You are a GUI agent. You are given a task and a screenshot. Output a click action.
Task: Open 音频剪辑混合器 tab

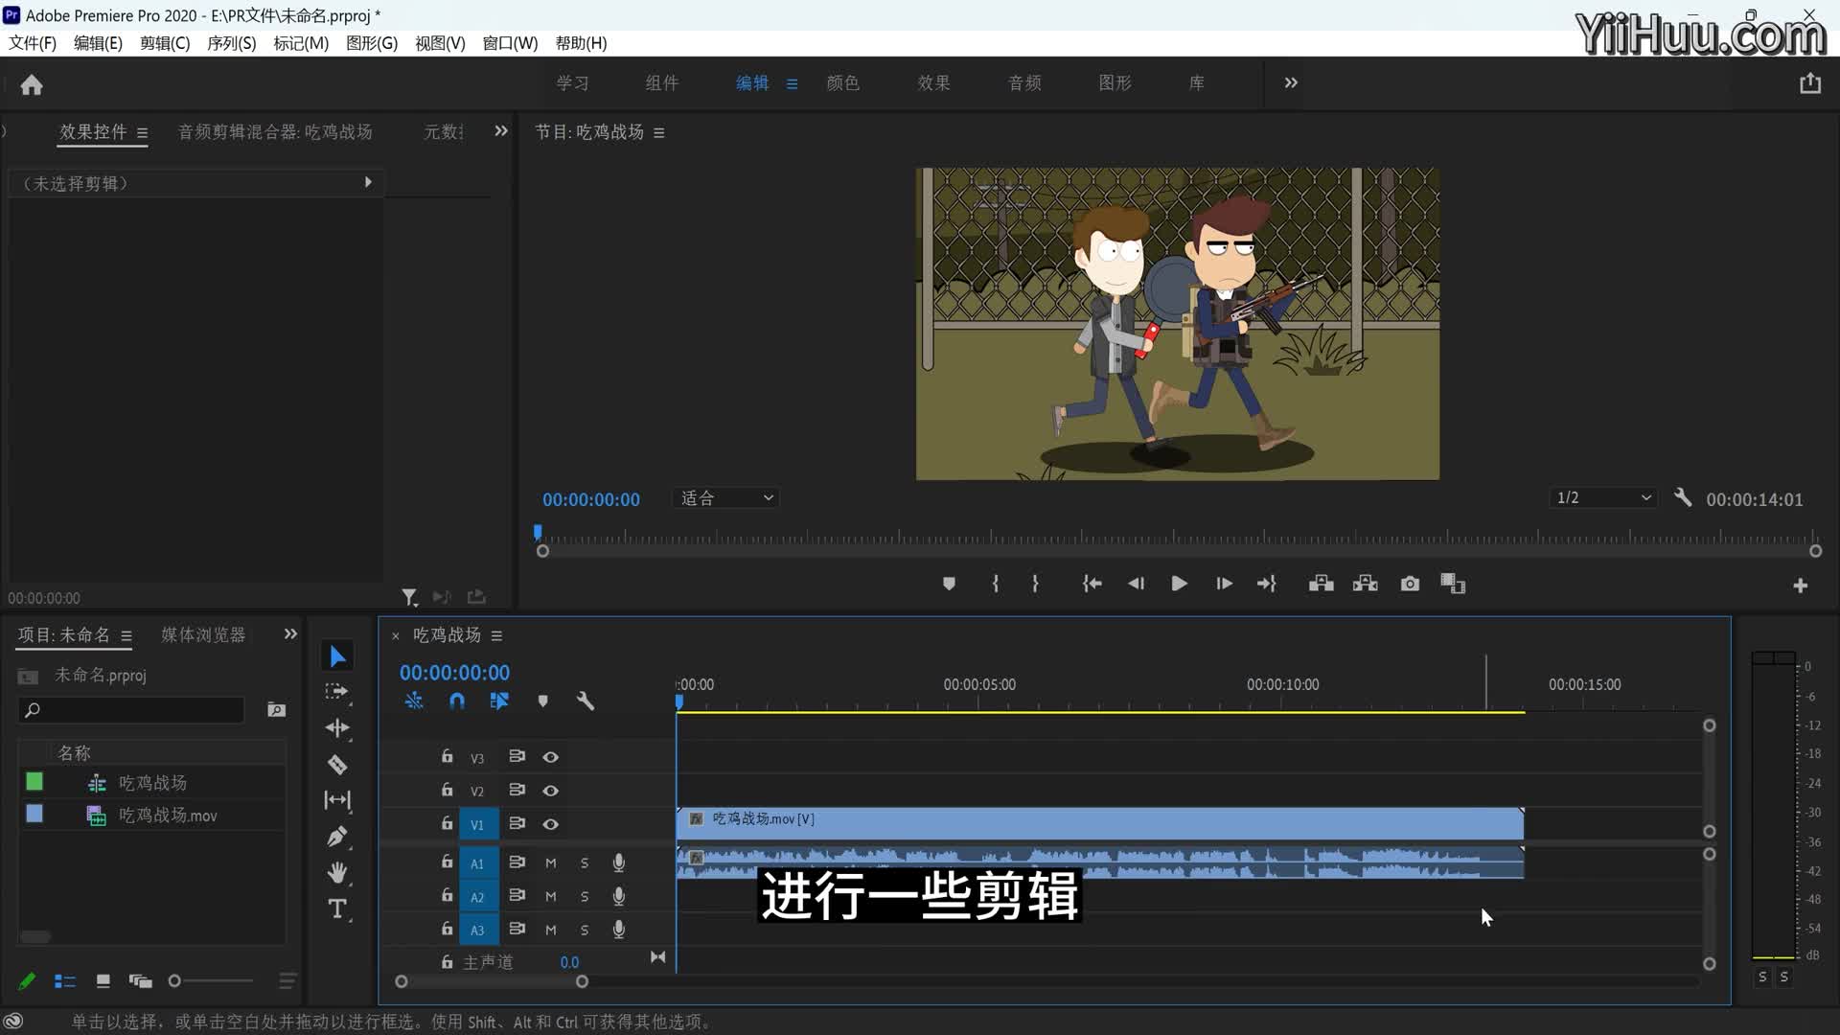coord(275,132)
